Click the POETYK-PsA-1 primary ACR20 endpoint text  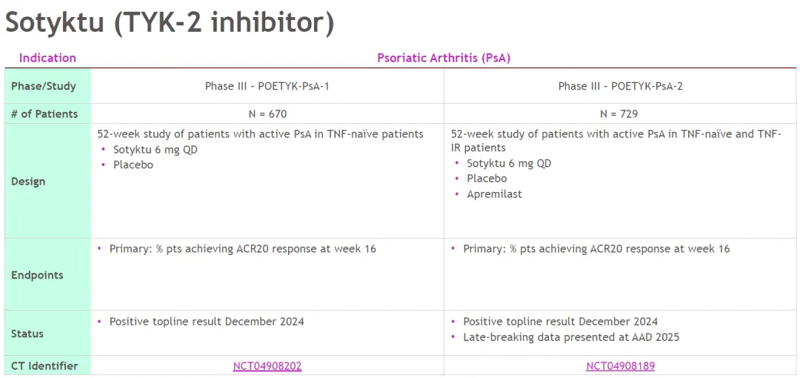242,249
